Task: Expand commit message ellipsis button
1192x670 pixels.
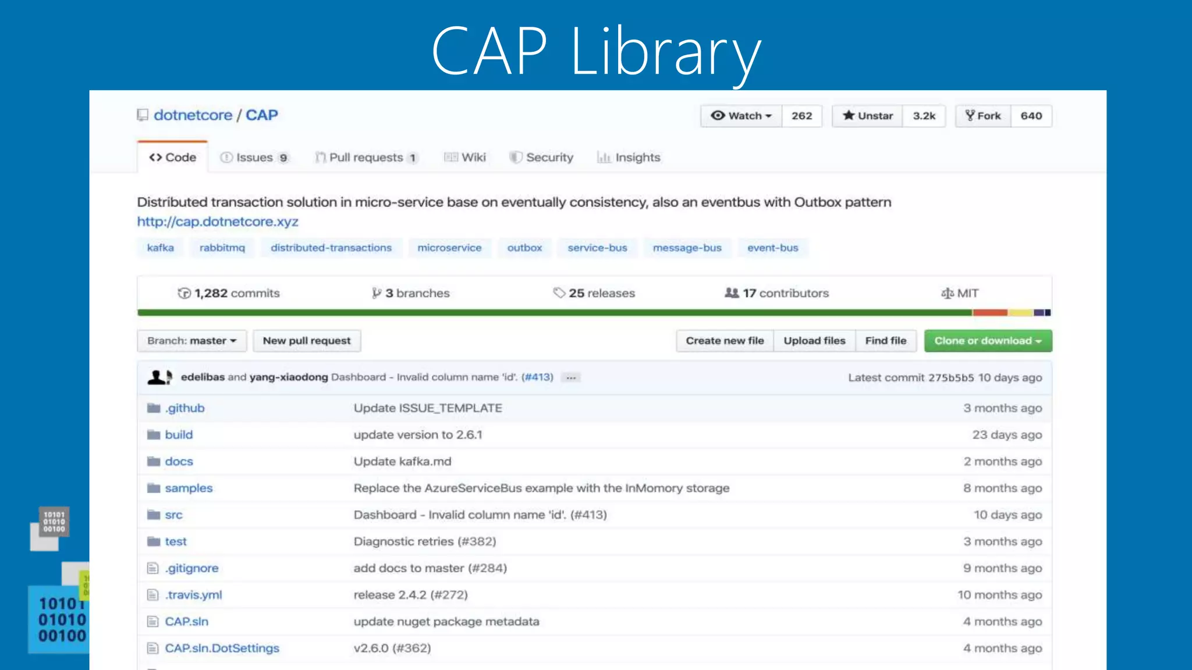Action: (x=571, y=377)
